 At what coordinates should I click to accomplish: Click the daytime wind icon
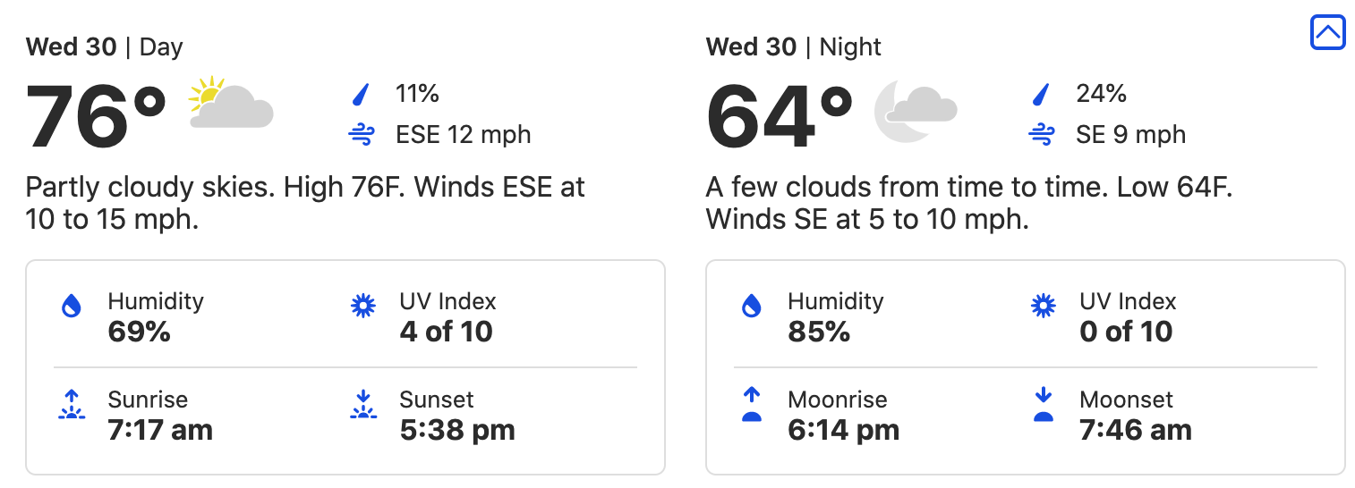(361, 135)
